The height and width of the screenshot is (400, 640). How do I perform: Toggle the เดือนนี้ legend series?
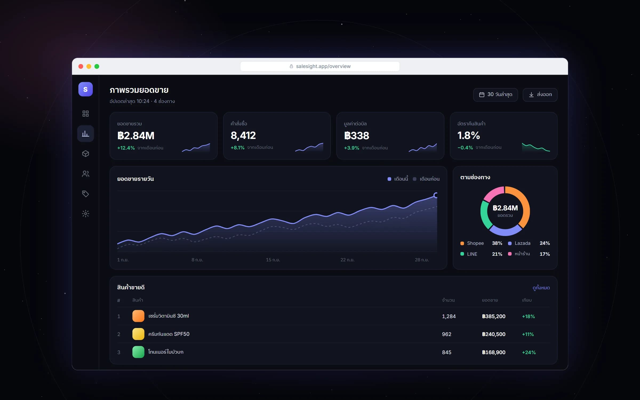click(398, 179)
